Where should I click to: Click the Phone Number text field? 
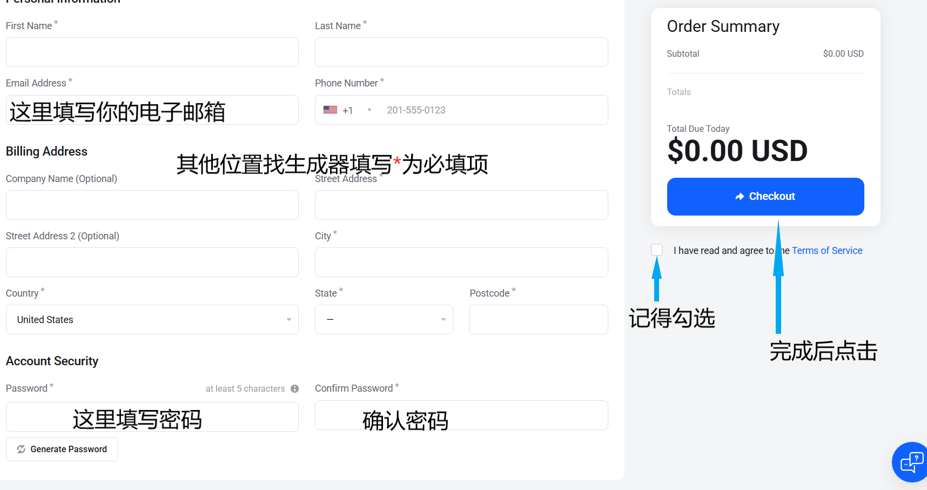coord(492,110)
